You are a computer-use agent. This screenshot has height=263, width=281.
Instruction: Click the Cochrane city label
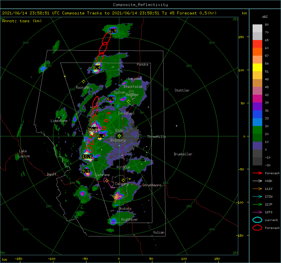[x=102, y=175]
